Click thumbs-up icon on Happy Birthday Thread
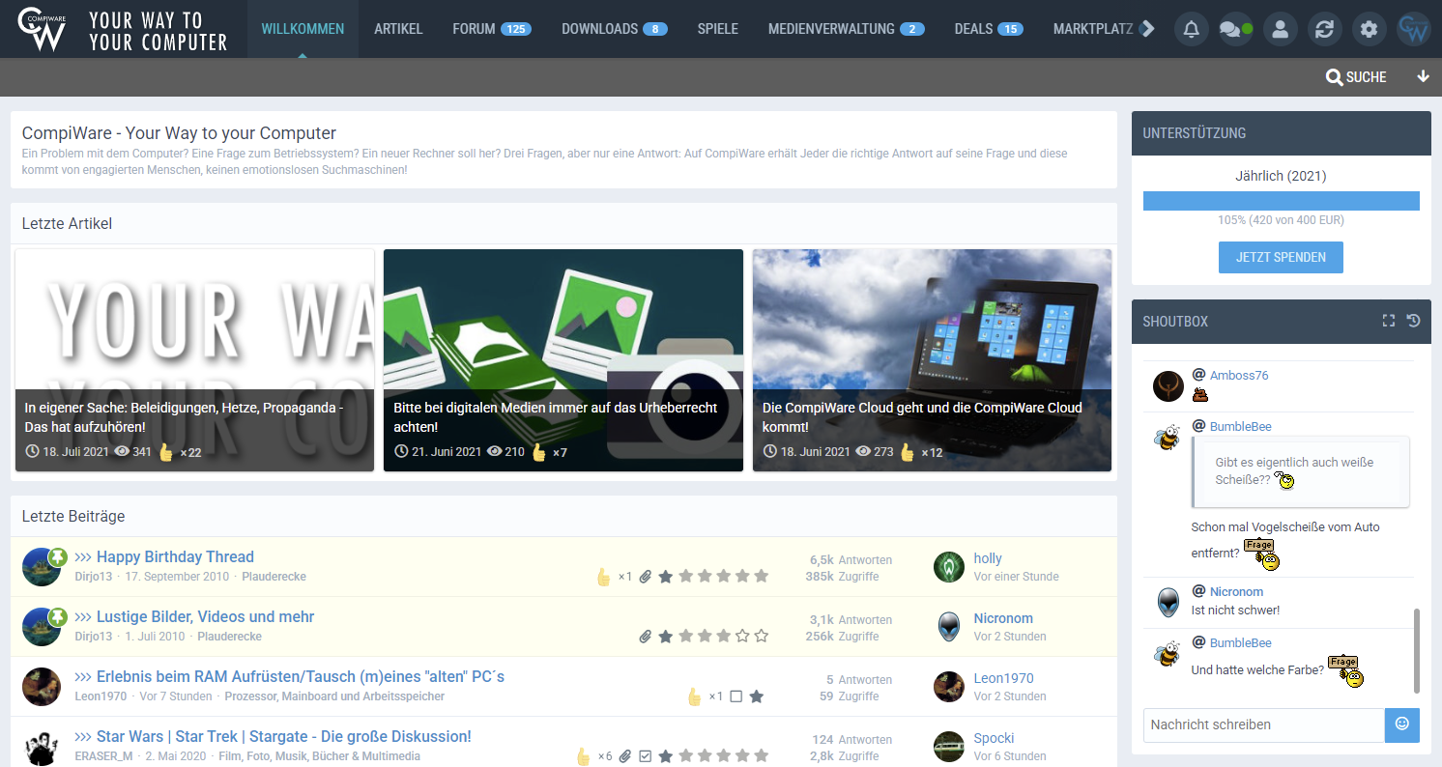The image size is (1442, 767). pyautogui.click(x=604, y=577)
